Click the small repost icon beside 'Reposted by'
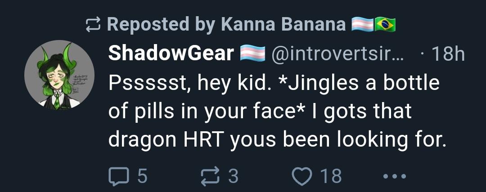 93,25
